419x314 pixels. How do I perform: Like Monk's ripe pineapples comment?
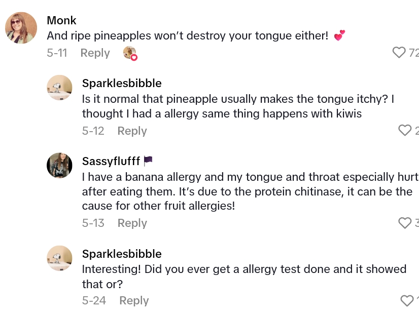(400, 52)
